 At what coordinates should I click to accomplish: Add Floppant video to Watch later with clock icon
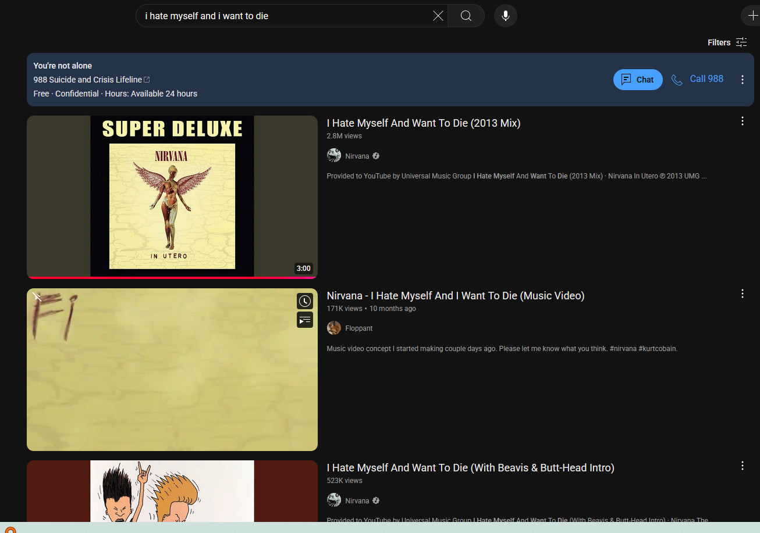[305, 301]
